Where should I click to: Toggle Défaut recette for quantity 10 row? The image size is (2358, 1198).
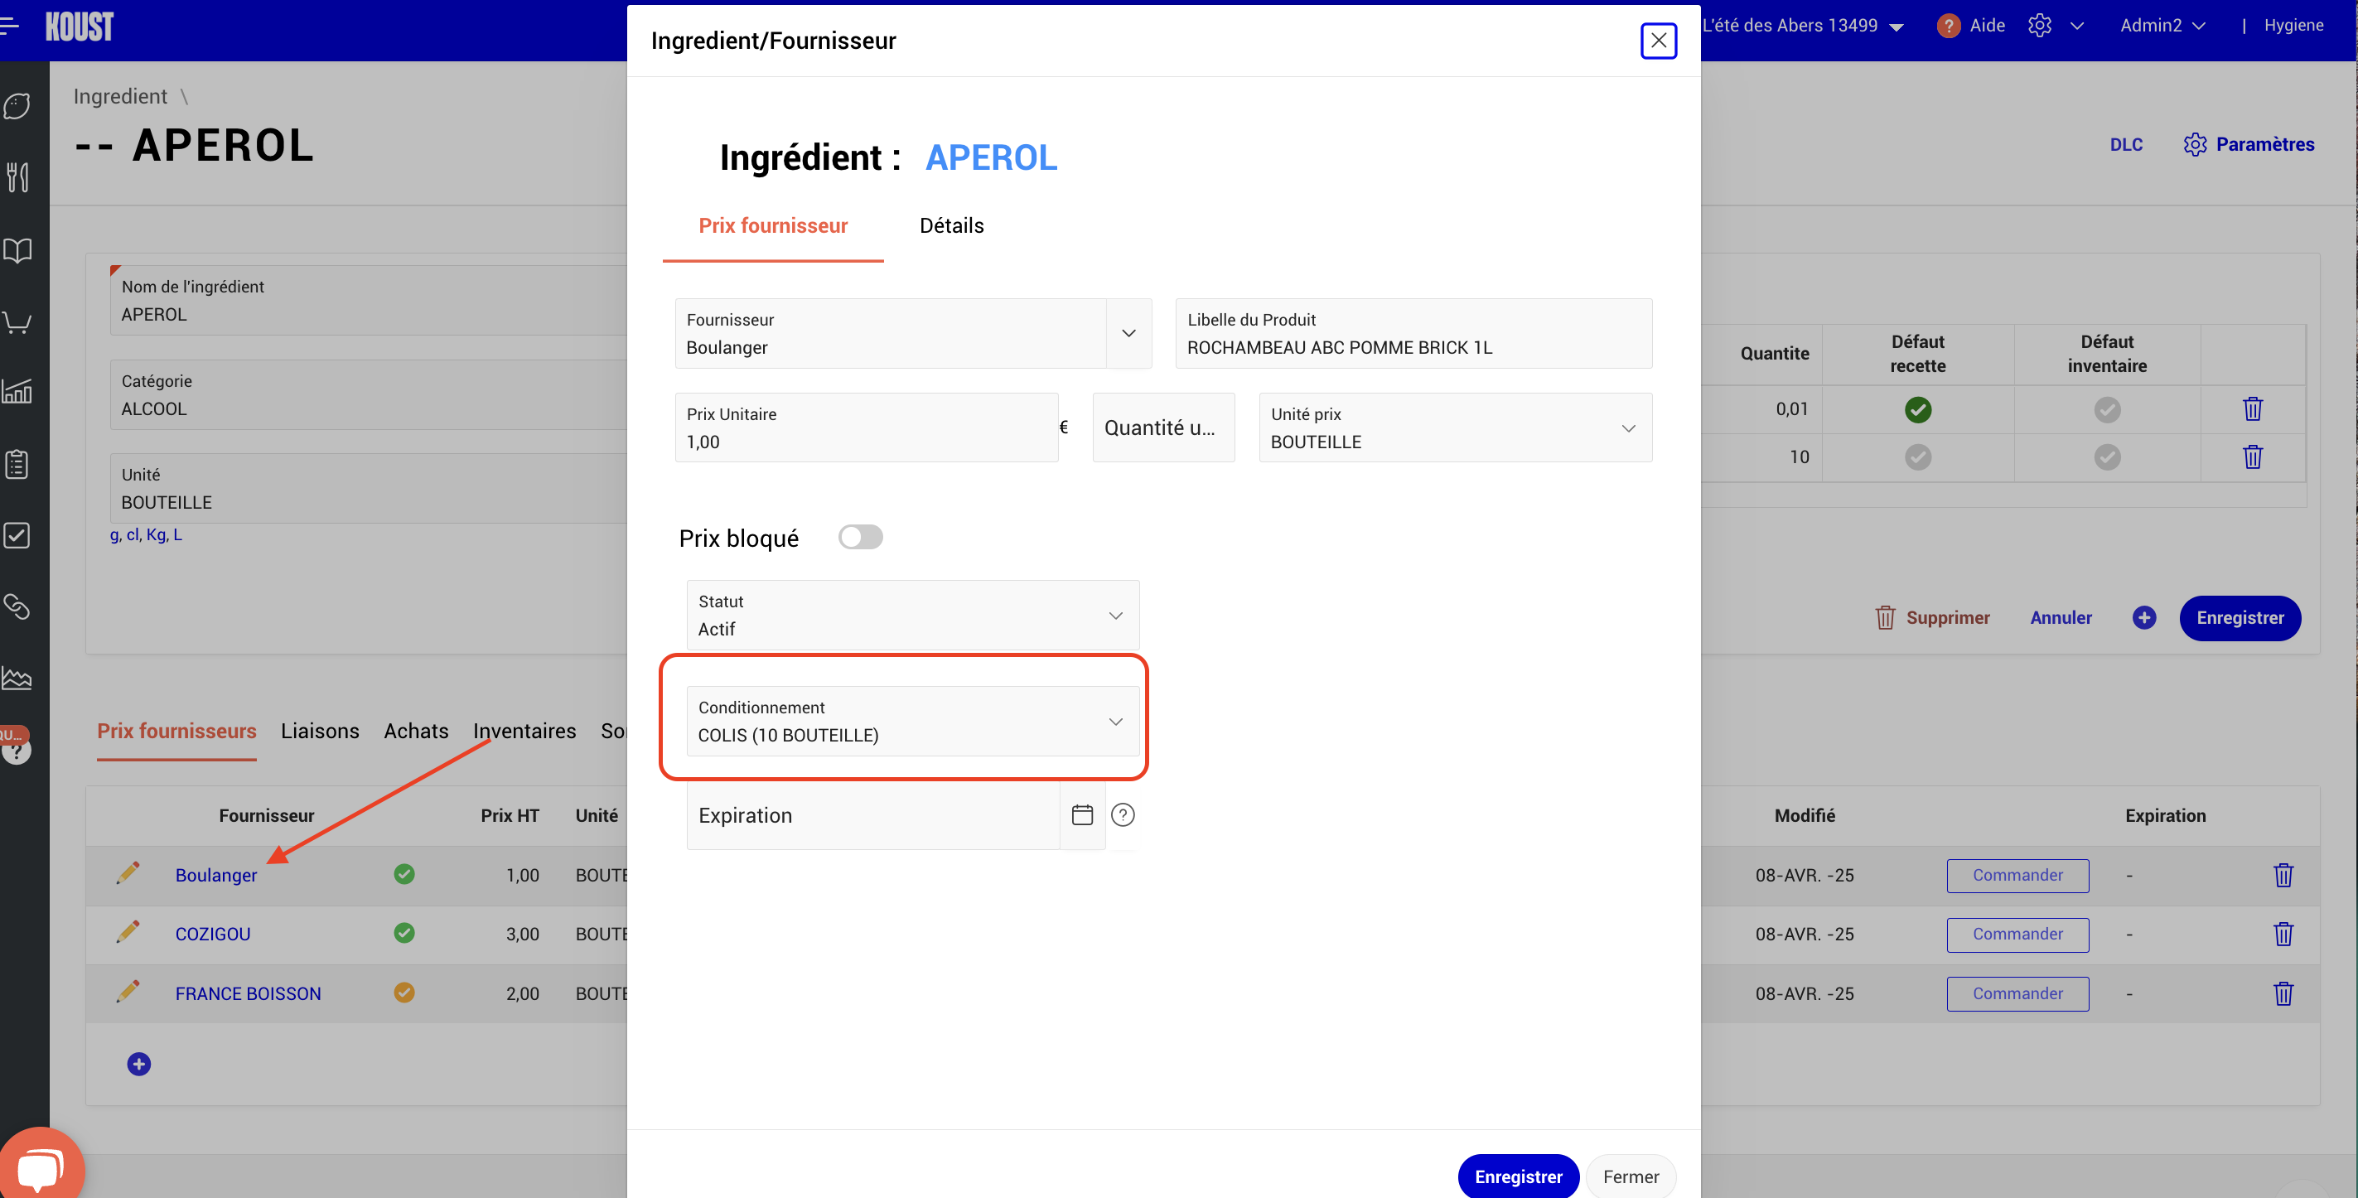tap(1918, 456)
